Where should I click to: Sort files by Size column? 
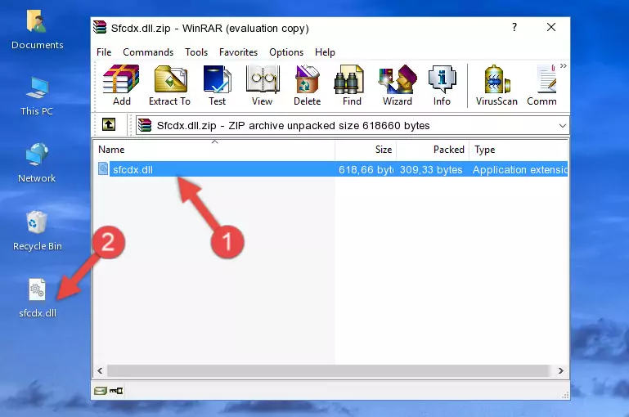(x=366, y=150)
